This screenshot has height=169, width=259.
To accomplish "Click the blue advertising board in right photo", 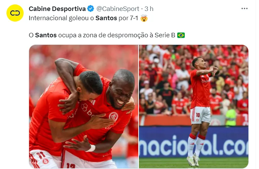I will pyautogui.click(x=194, y=142).
